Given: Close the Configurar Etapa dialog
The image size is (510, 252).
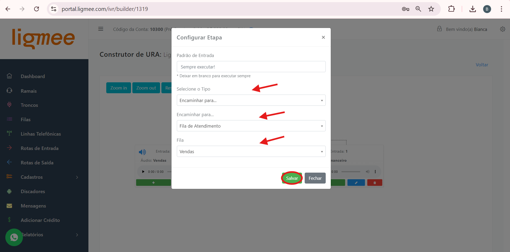Looking at the screenshot, I should click(323, 37).
